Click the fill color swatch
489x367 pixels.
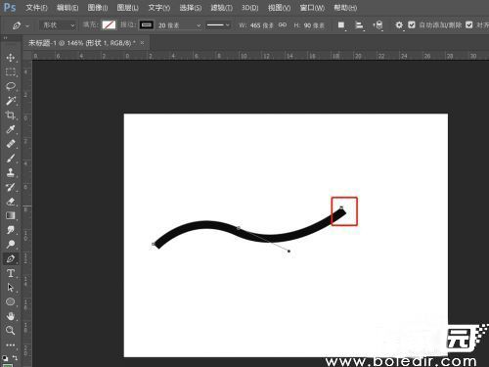(x=109, y=24)
